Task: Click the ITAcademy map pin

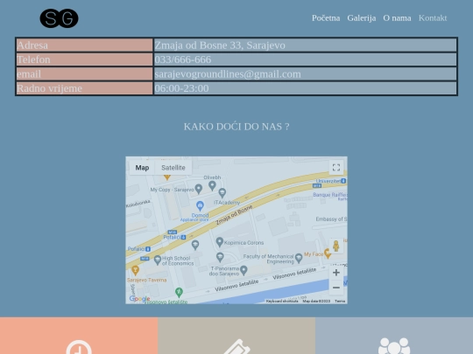Action: point(222,193)
